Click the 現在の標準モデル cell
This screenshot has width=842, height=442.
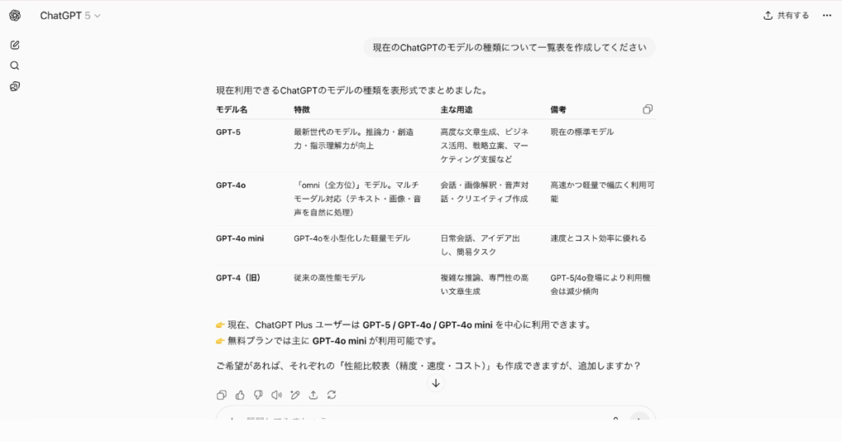click(x=582, y=132)
